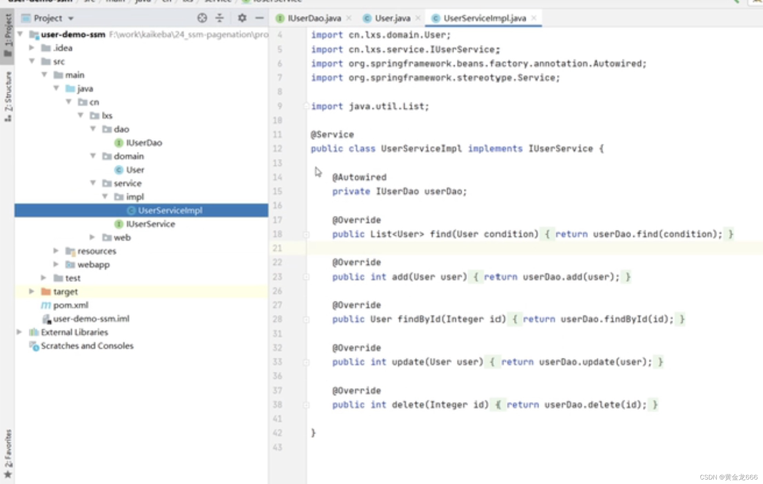This screenshot has width=763, height=484.
Task: Open Structure tool window on left strip
Action: coord(8,97)
